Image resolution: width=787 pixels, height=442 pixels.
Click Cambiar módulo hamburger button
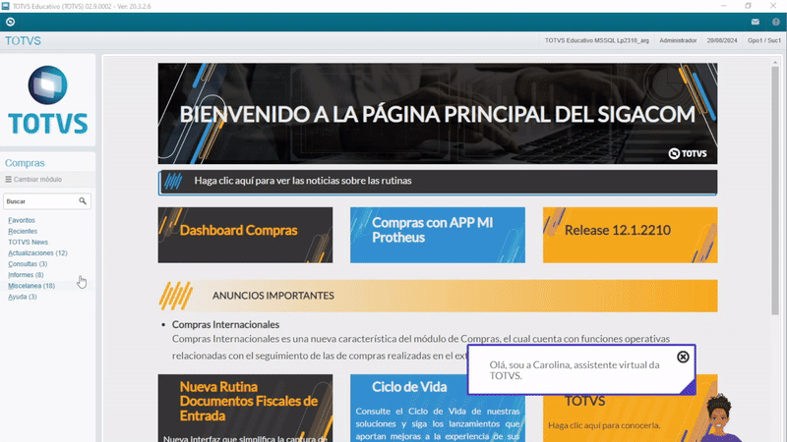pos(33,180)
